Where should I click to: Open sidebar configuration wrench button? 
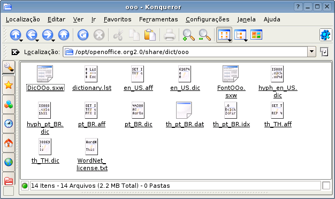pos(9,67)
